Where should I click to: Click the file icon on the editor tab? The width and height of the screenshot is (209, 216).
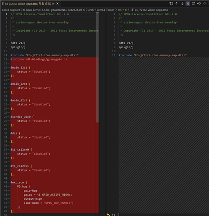click(3, 4)
